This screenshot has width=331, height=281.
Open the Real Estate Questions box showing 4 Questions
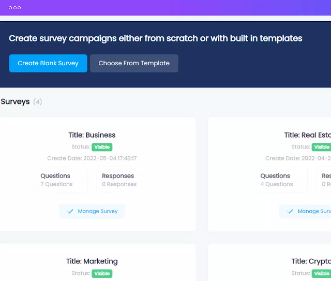click(281, 180)
